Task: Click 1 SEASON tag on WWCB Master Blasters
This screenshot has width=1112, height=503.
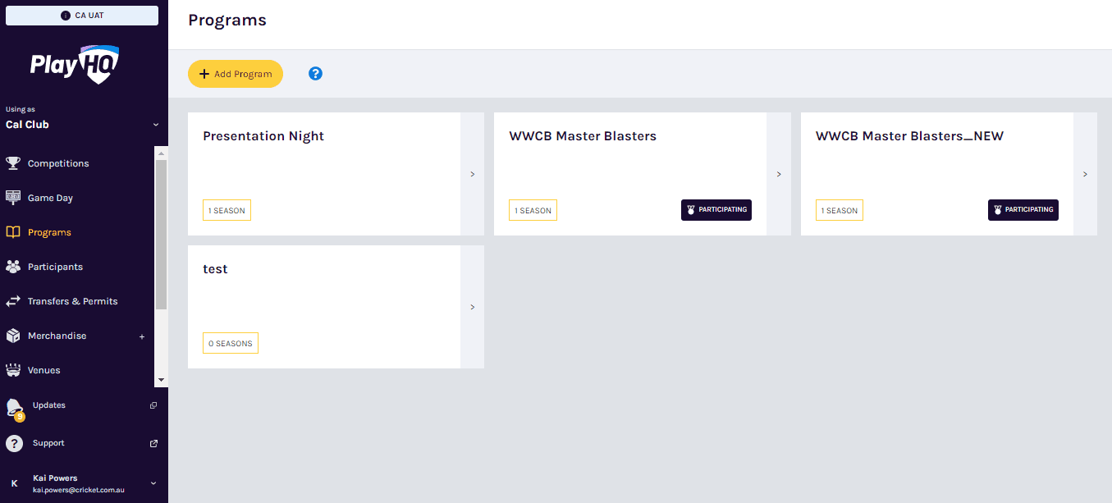Action: (x=533, y=210)
